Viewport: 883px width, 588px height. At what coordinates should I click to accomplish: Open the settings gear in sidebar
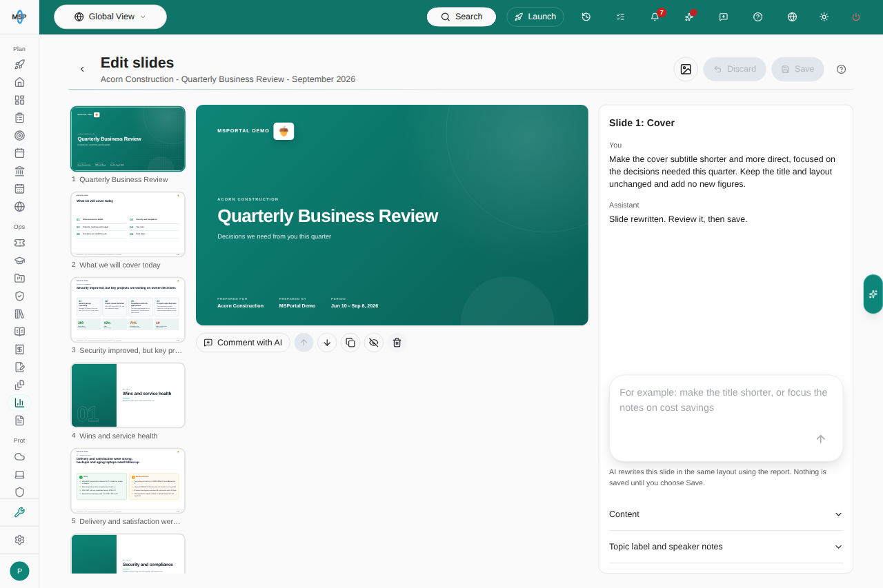click(x=19, y=540)
